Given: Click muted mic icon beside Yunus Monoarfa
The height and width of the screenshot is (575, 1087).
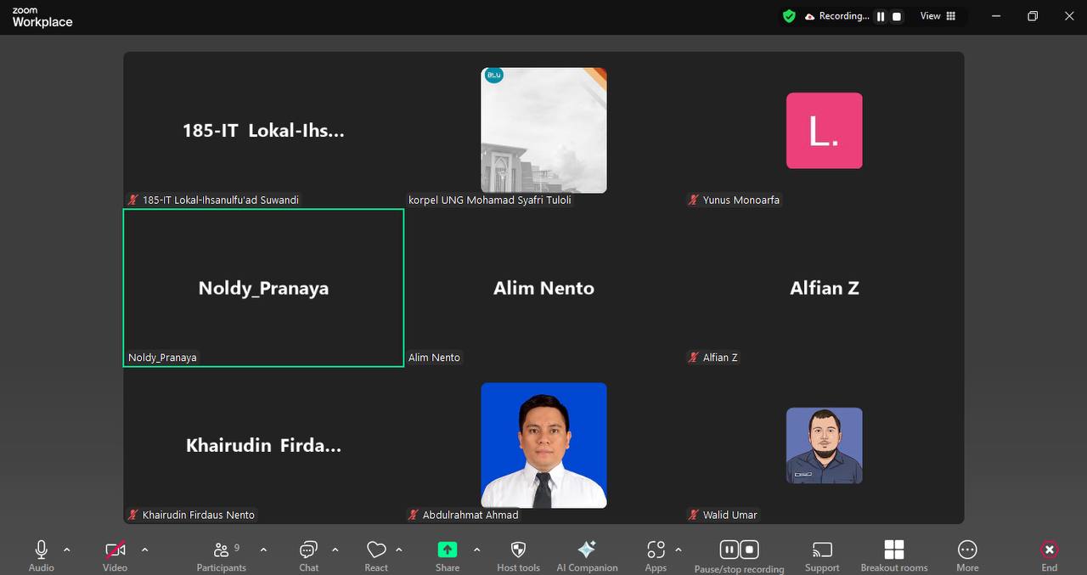Looking at the screenshot, I should point(694,200).
